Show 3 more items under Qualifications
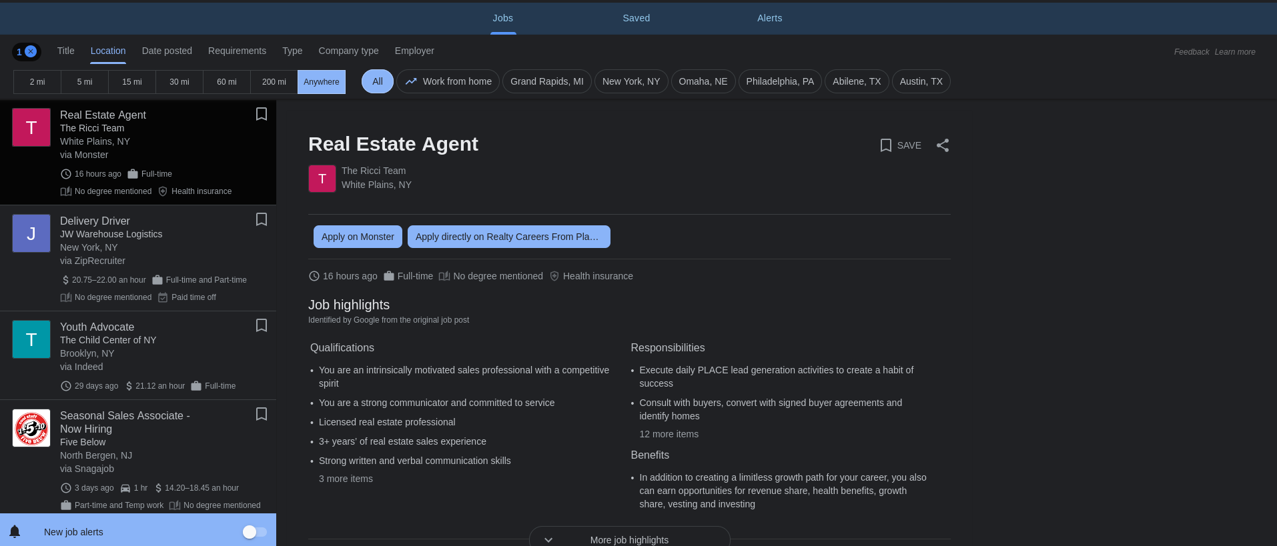This screenshot has height=546, width=1277. 346,479
